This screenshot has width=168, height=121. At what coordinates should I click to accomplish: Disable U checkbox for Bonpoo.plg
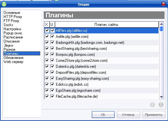click(x=52, y=55)
